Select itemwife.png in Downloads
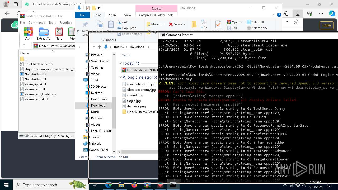The height and width of the screenshot is (190, 338). (x=134, y=106)
